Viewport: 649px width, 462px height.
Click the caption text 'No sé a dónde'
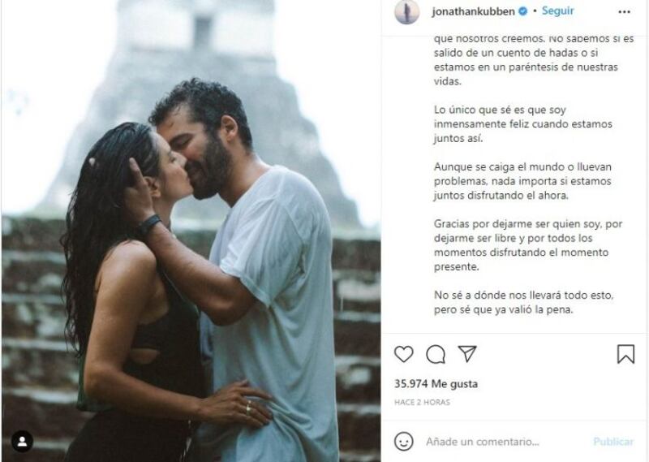pos(523,302)
